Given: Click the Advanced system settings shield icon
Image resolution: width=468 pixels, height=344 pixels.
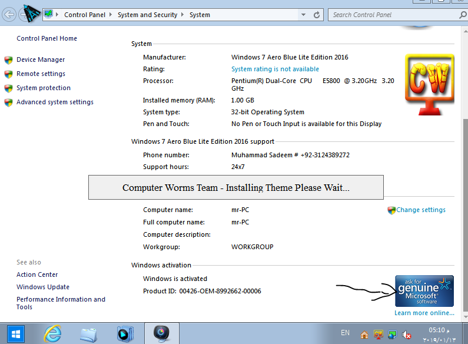Looking at the screenshot, I should (8, 102).
